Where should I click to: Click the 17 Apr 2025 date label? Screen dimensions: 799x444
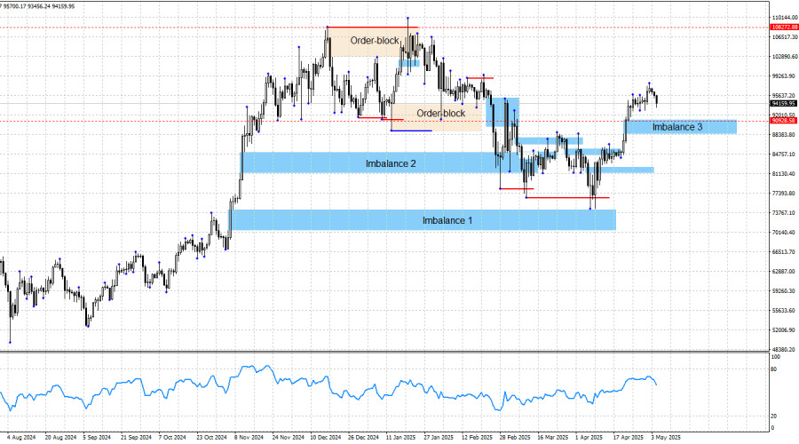tap(629, 438)
